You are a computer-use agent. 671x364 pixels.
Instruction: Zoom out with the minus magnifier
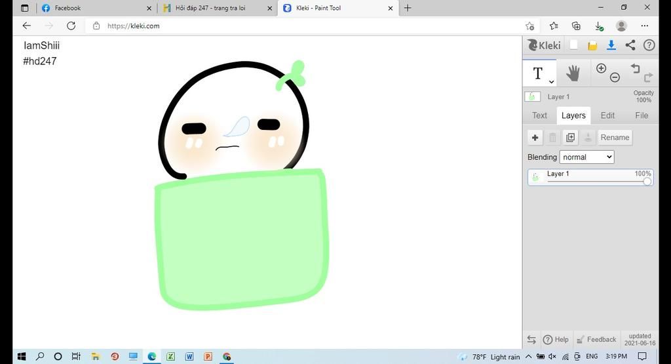click(x=615, y=77)
